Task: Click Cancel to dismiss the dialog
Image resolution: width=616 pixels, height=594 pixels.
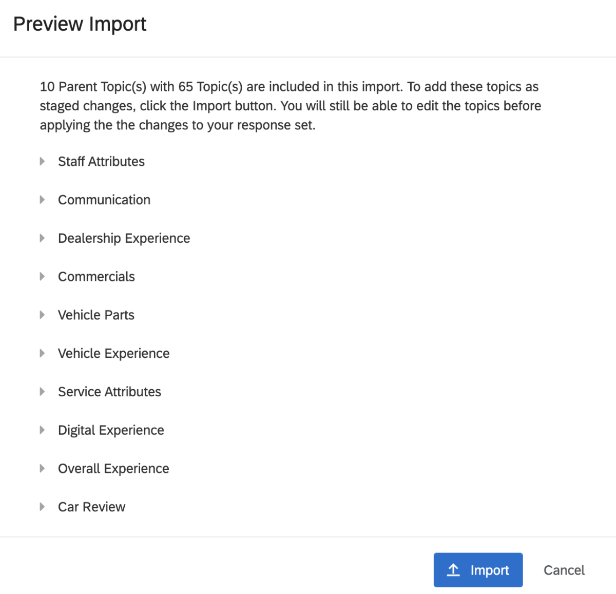Action: pyautogui.click(x=564, y=570)
